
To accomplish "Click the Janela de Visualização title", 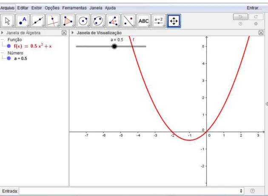I will coord(99,33).
